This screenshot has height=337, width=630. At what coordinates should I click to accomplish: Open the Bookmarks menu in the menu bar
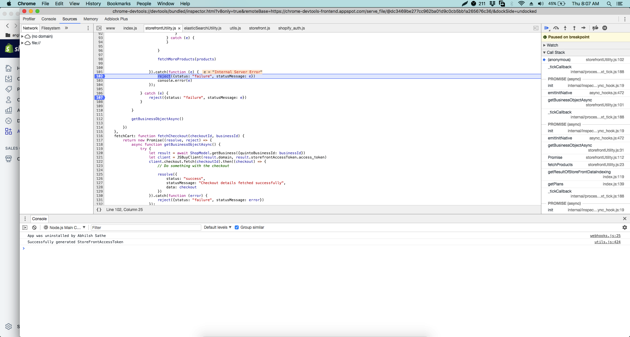[x=118, y=4]
